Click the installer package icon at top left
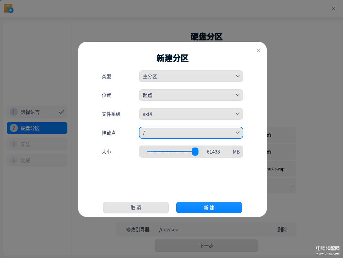 pyautogui.click(x=8, y=8)
